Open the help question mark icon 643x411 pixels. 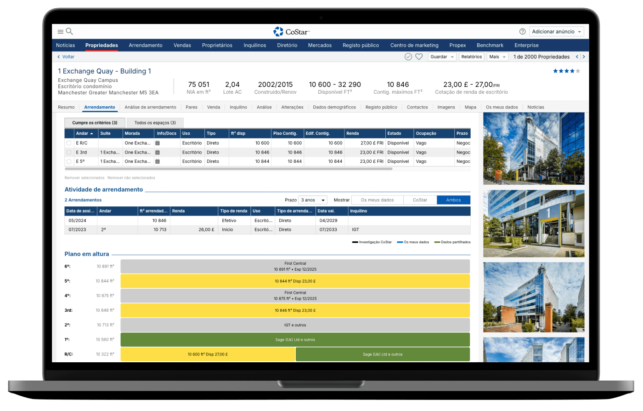(x=522, y=32)
